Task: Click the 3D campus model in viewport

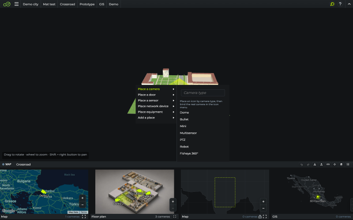Action: [x=180, y=77]
